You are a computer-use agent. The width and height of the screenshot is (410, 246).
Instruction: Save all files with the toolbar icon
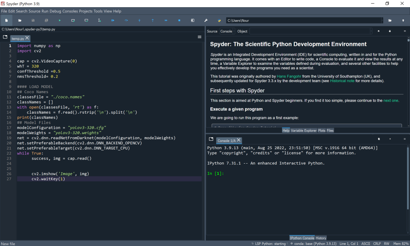pos(46,20)
